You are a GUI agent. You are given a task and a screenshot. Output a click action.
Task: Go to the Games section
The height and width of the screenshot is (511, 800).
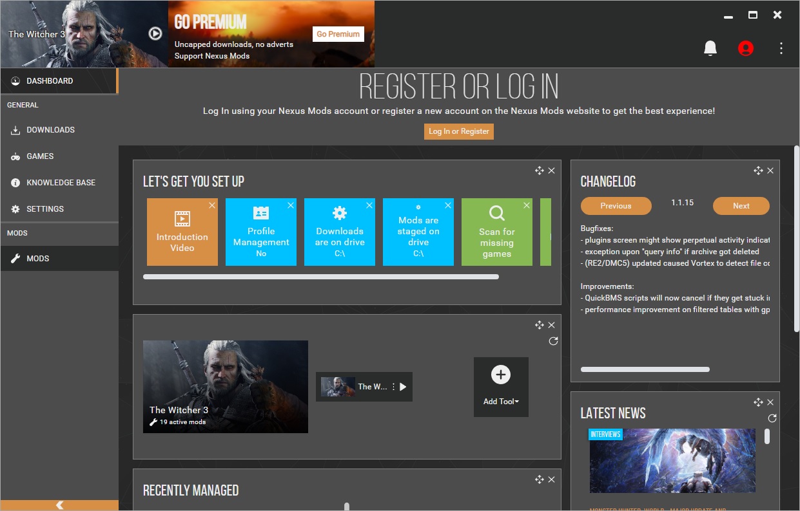pos(59,156)
